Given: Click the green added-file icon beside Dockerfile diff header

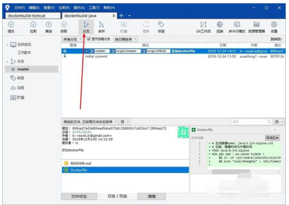Looking at the screenshot, I should coord(193,129).
